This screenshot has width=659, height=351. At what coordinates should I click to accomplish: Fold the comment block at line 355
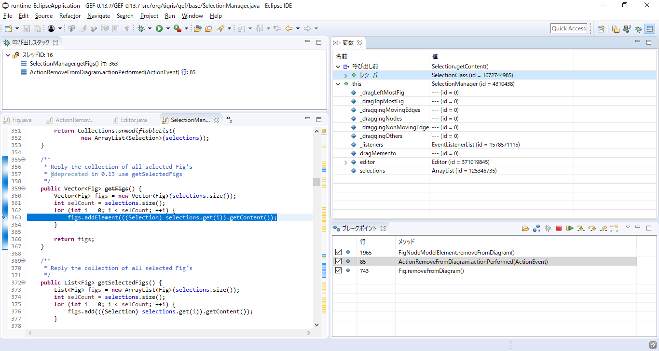pyautogui.click(x=24, y=160)
